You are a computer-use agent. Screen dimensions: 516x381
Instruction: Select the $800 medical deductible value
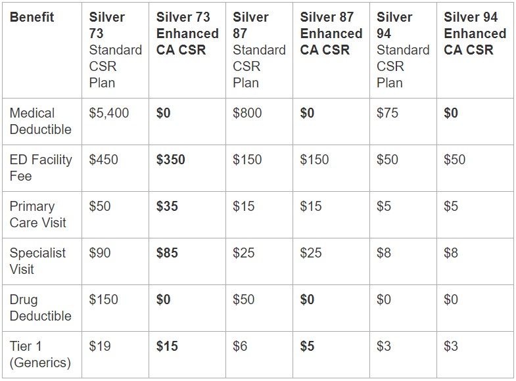coord(247,113)
